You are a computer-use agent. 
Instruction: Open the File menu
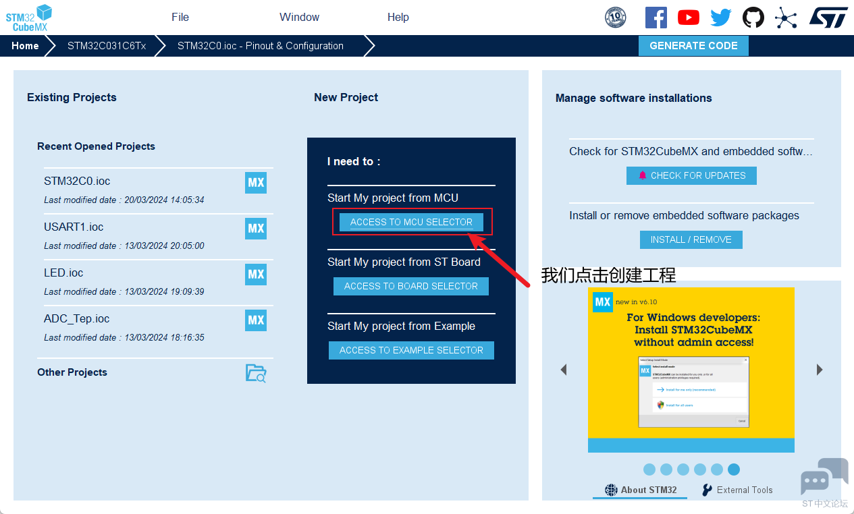tap(180, 18)
